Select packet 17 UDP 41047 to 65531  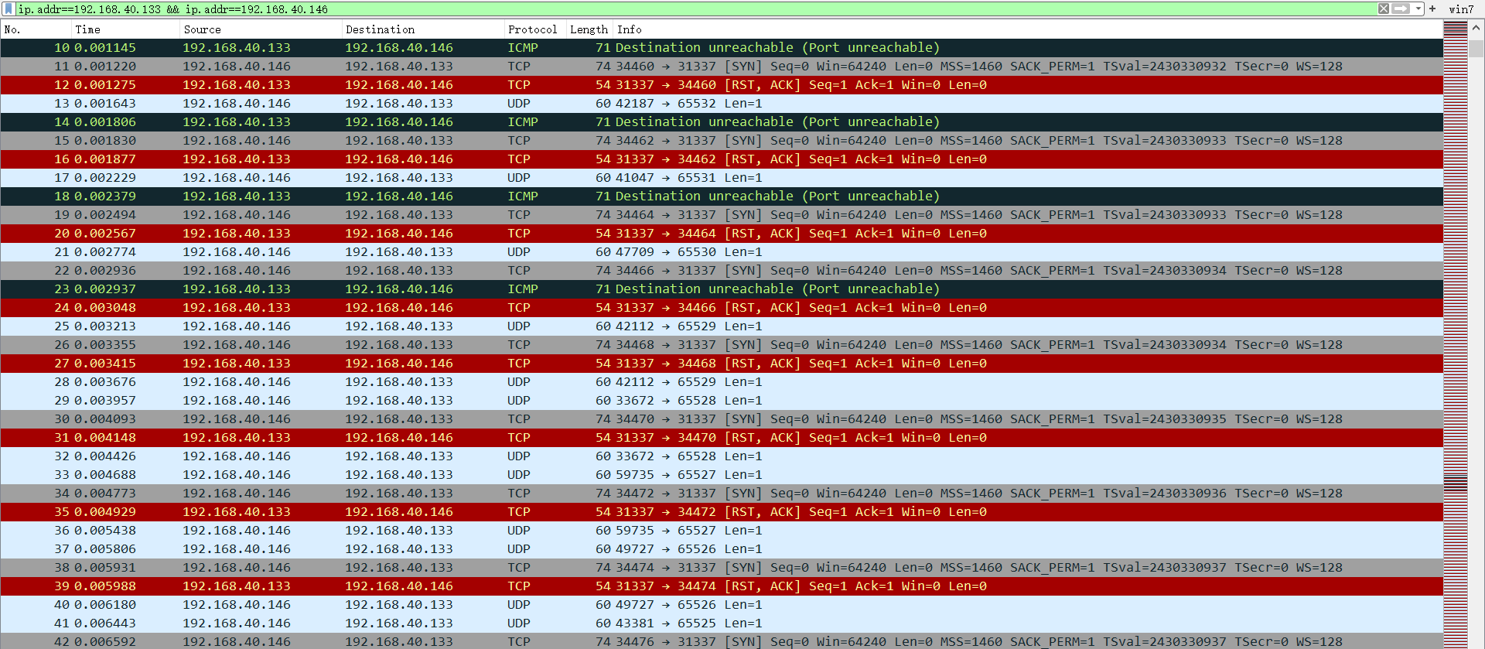click(722, 178)
